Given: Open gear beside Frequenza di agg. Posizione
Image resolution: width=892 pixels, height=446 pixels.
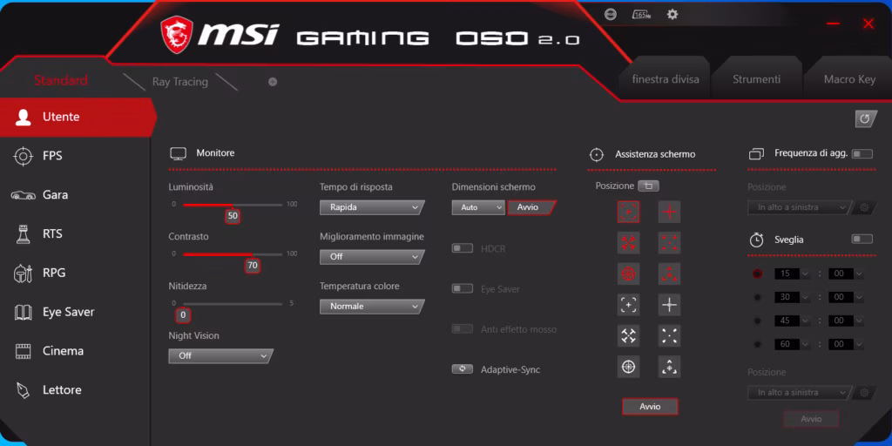Looking at the screenshot, I should [865, 207].
